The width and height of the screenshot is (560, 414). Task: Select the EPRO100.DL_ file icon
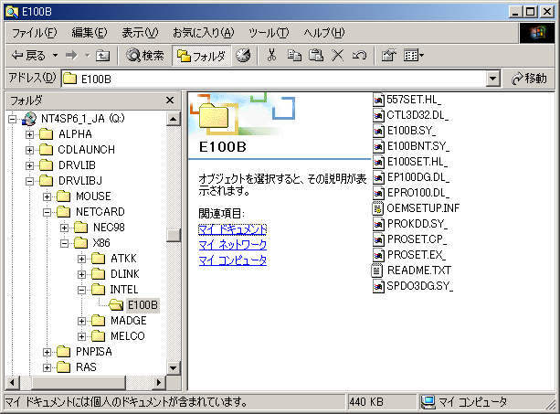[x=378, y=193]
